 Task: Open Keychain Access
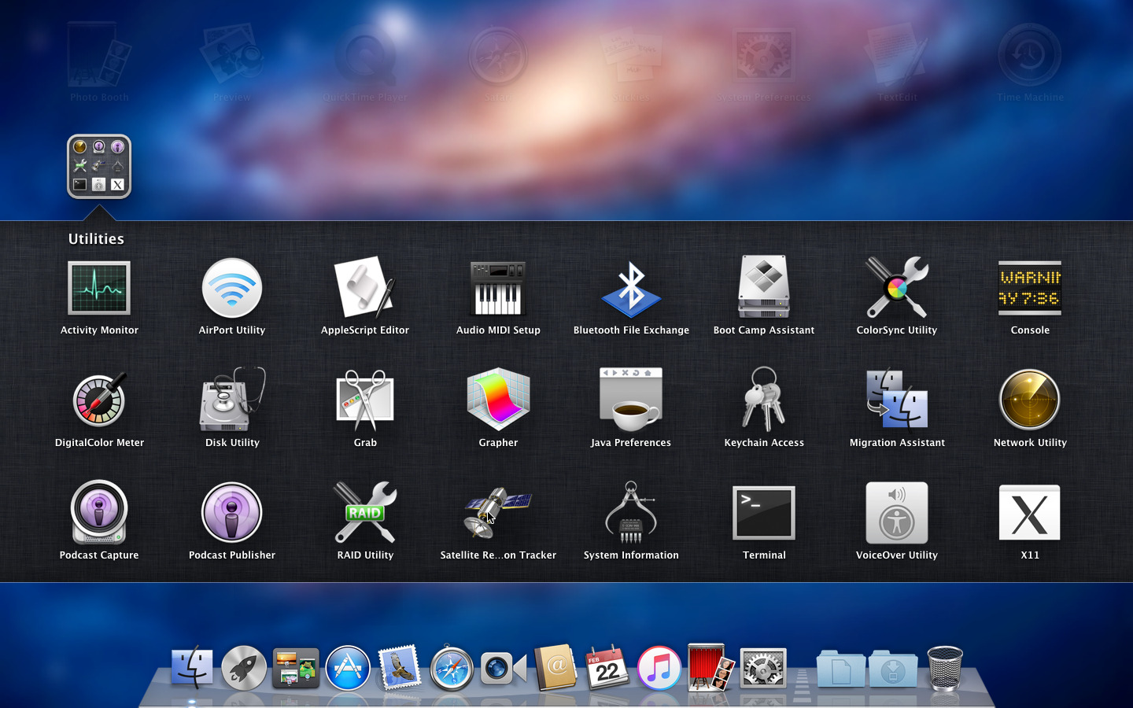(764, 401)
